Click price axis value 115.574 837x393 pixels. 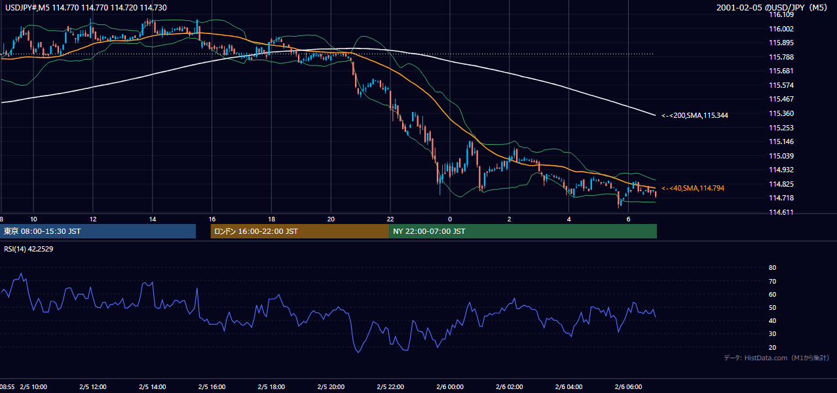pyautogui.click(x=783, y=85)
